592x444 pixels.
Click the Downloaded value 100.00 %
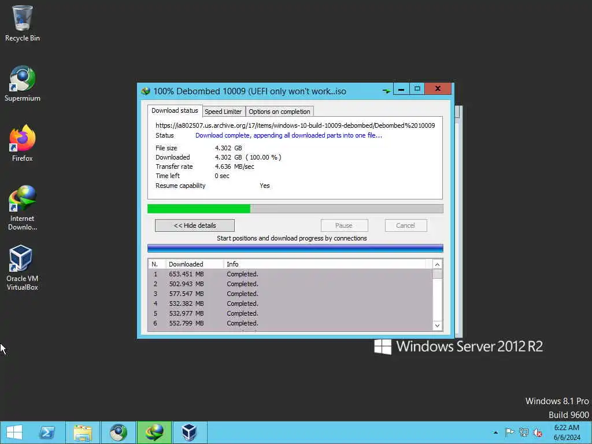[264, 157]
